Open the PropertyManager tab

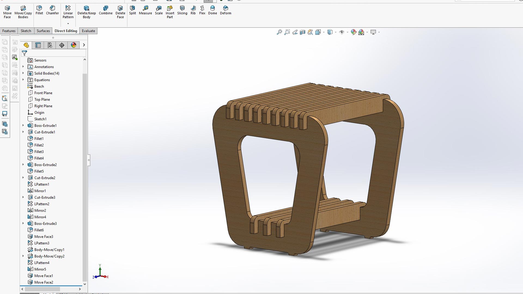pos(38,45)
